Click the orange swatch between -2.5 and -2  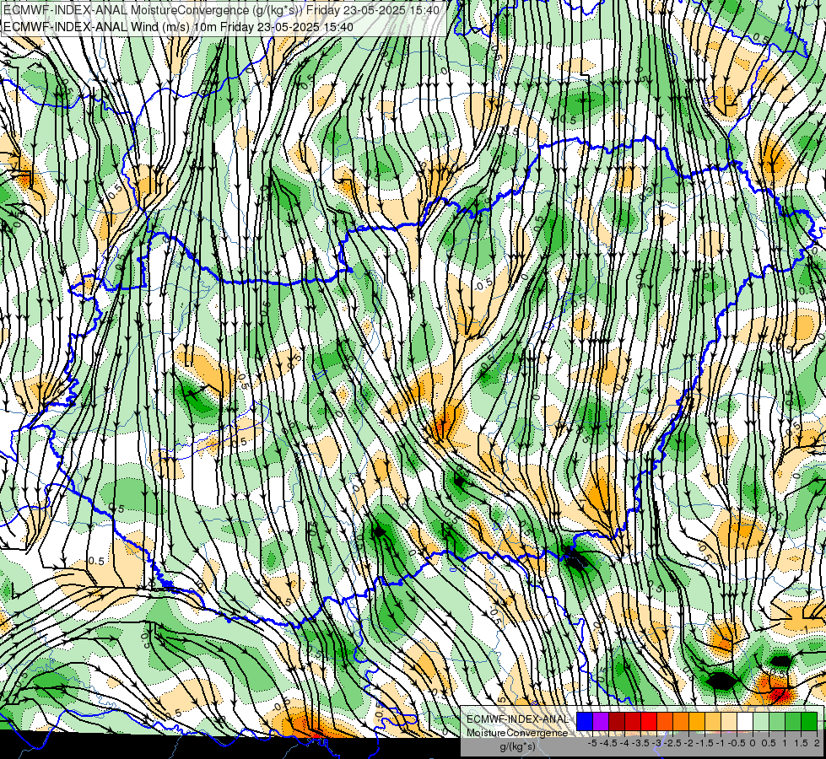(681, 721)
